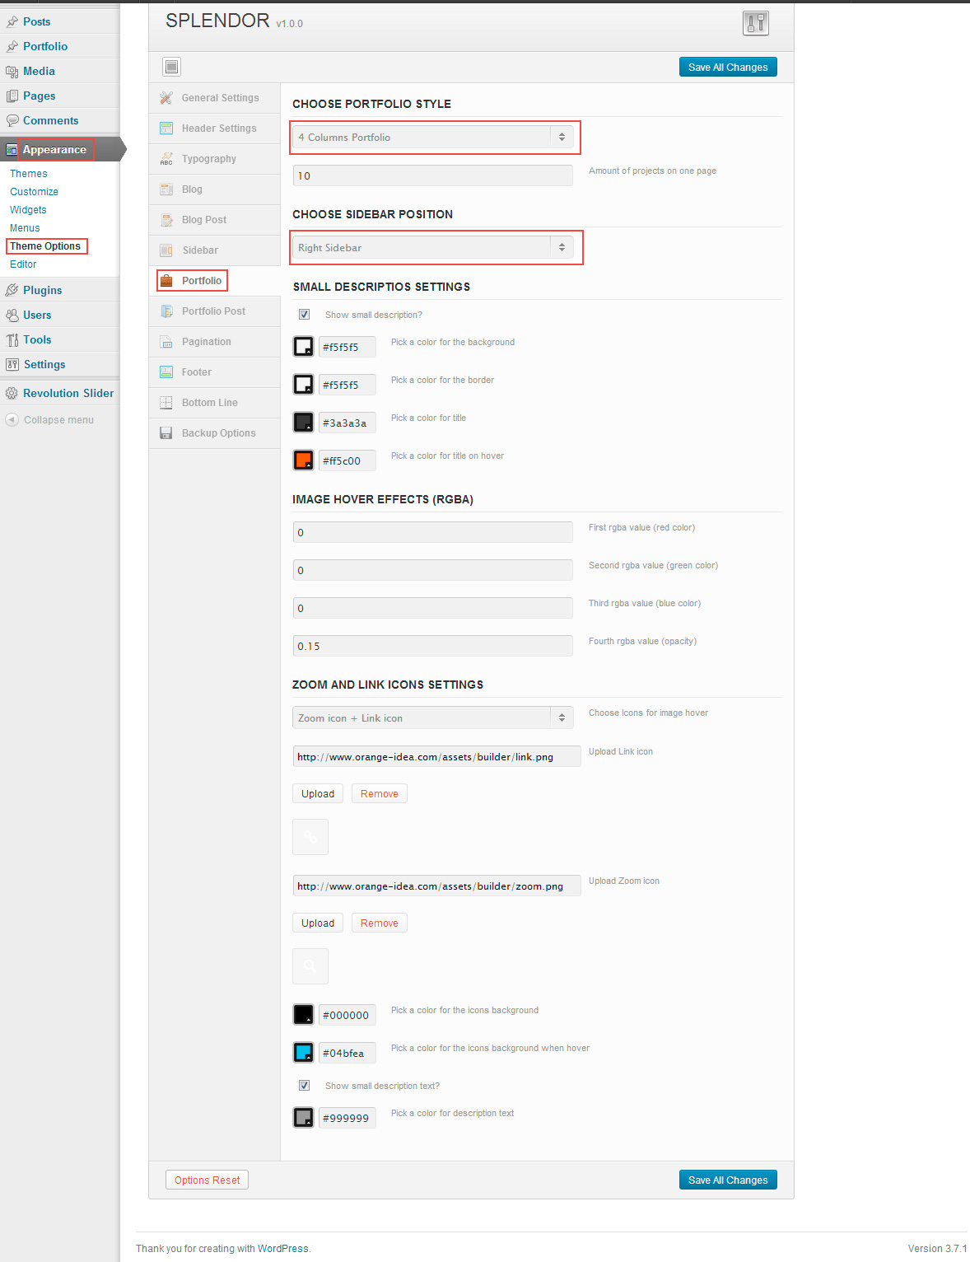The height and width of the screenshot is (1262, 970).
Task: Click the #ff5c00 hex color field
Action: (x=347, y=460)
